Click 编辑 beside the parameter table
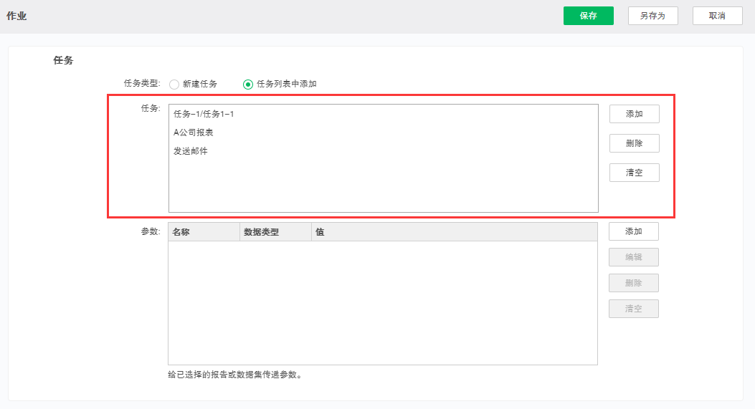The image size is (755, 409). pyautogui.click(x=633, y=257)
